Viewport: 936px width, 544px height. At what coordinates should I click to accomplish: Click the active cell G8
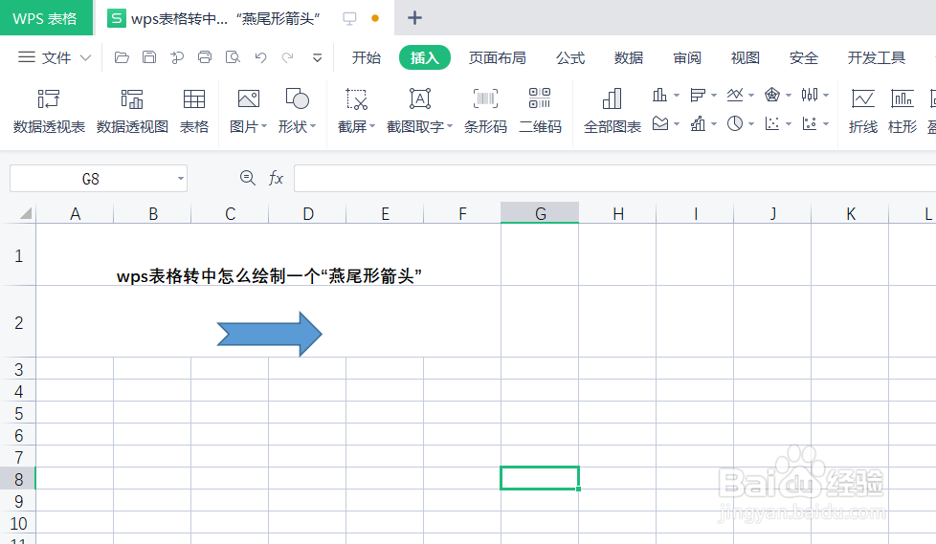(540, 478)
